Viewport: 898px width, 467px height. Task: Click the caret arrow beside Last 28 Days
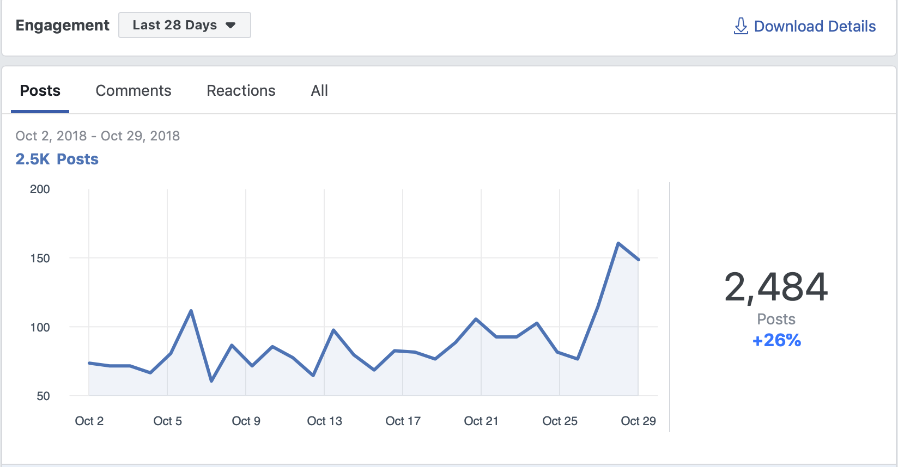click(230, 26)
